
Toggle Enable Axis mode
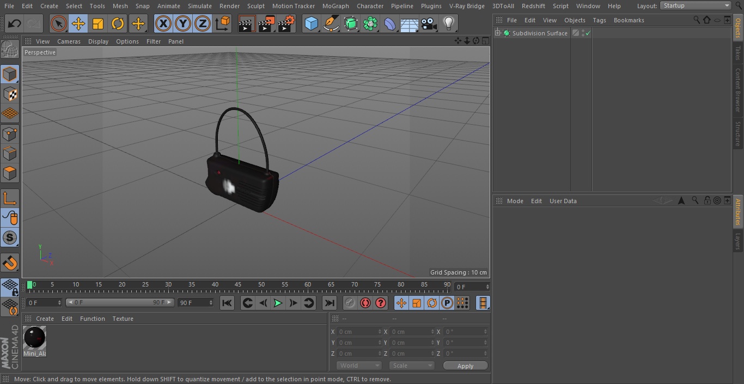10,198
